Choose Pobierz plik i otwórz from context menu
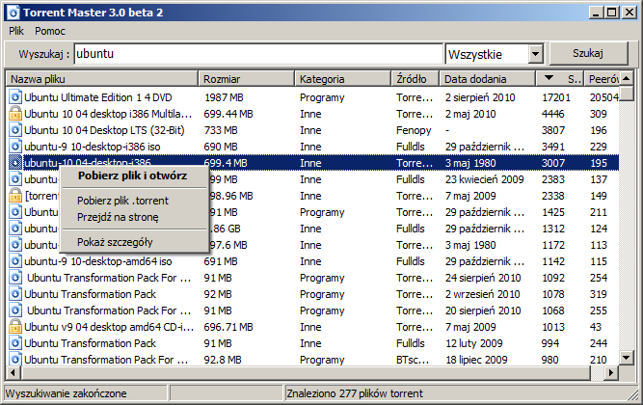The width and height of the screenshot is (643, 405). click(x=132, y=175)
